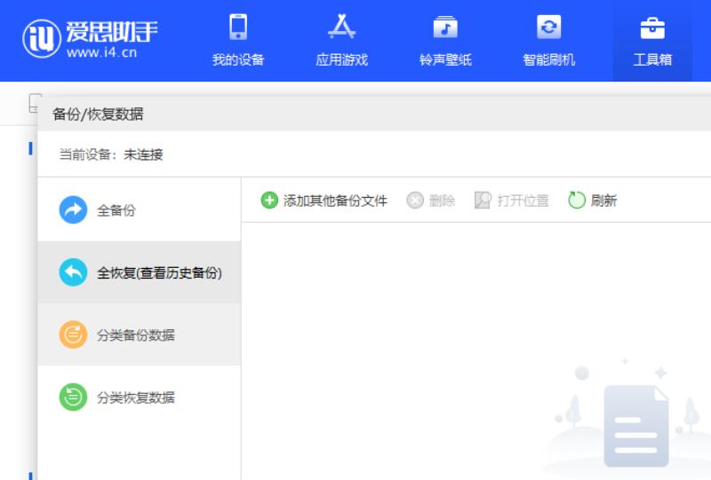Click the i4 爱思助手 logo
The width and height of the screenshot is (711, 480).
pos(91,39)
